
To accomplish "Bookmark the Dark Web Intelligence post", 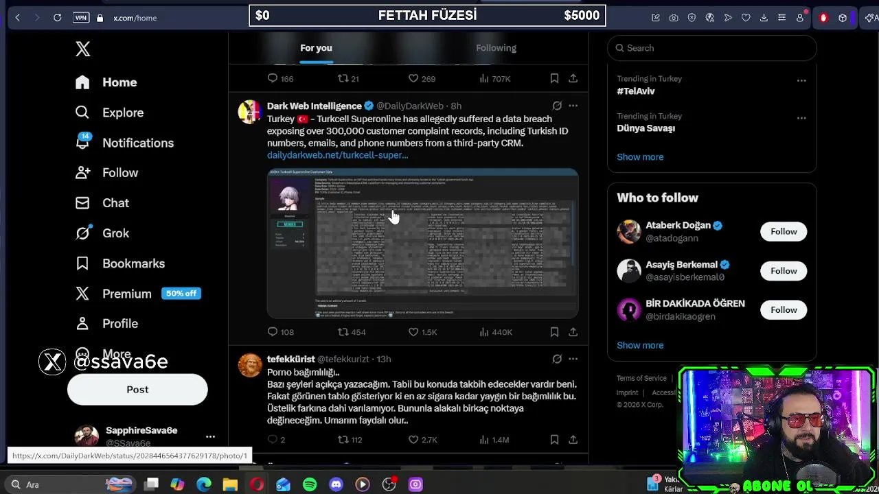I will coord(554,332).
